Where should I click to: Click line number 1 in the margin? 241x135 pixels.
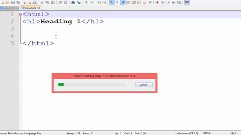12,14
